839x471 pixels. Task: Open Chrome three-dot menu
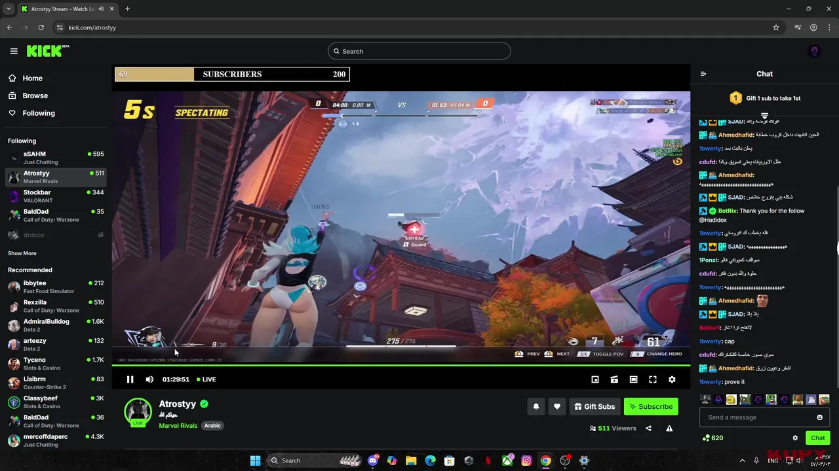[829, 27]
